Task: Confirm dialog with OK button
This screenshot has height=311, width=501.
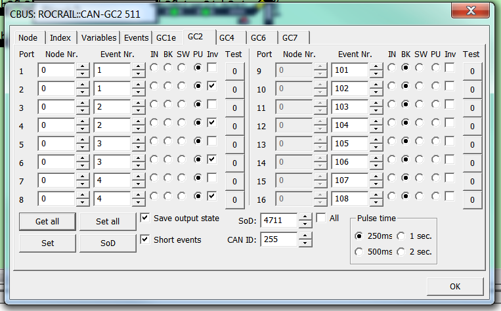Action: click(x=455, y=287)
